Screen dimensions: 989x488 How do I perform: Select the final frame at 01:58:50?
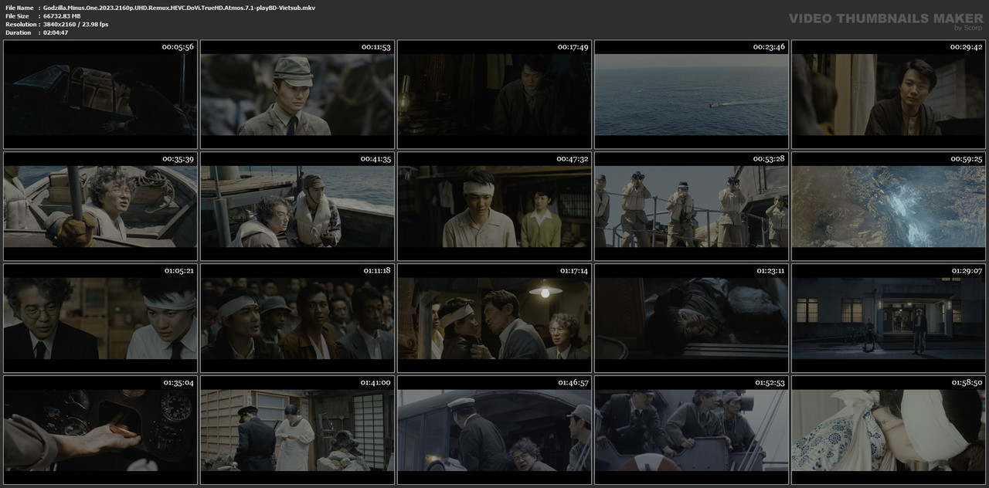tap(889, 430)
